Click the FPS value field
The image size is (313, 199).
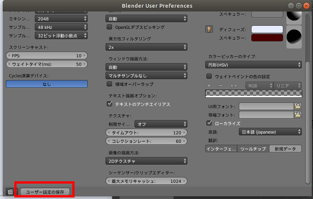[x=47, y=56]
